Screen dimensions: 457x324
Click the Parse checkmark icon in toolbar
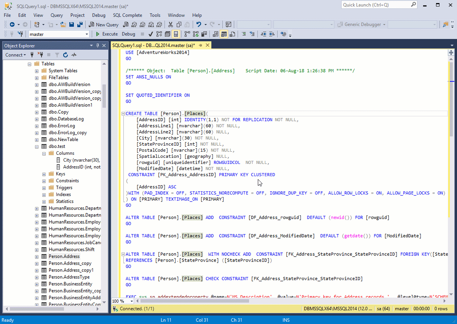pos(151,34)
